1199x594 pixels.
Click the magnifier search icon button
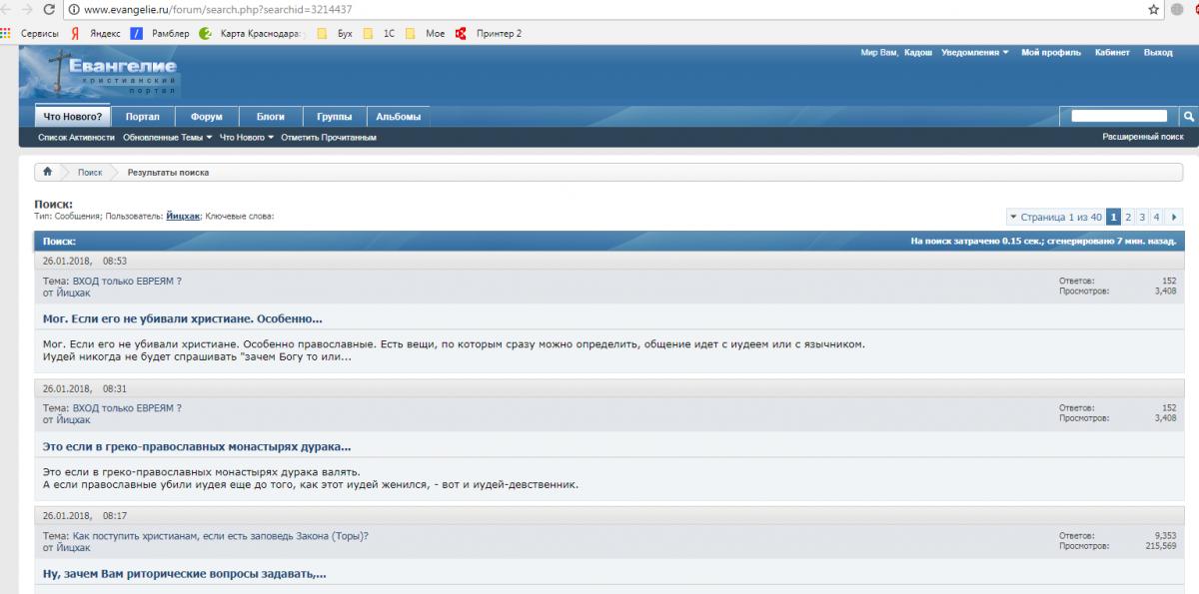pyautogui.click(x=1188, y=116)
